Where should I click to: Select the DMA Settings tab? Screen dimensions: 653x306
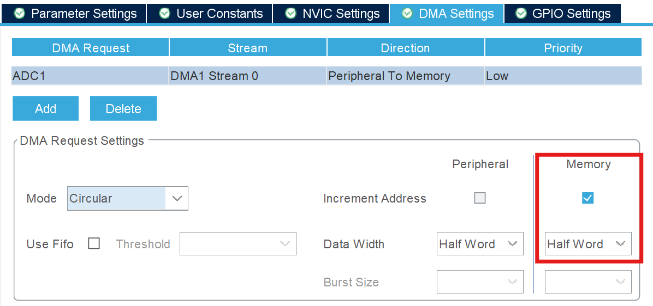[447, 13]
